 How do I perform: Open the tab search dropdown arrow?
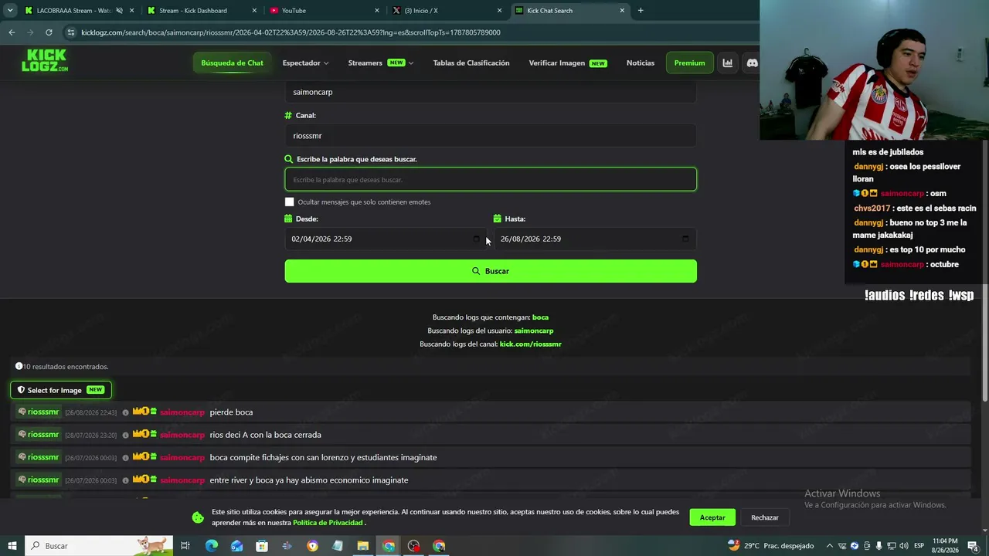[10, 11]
